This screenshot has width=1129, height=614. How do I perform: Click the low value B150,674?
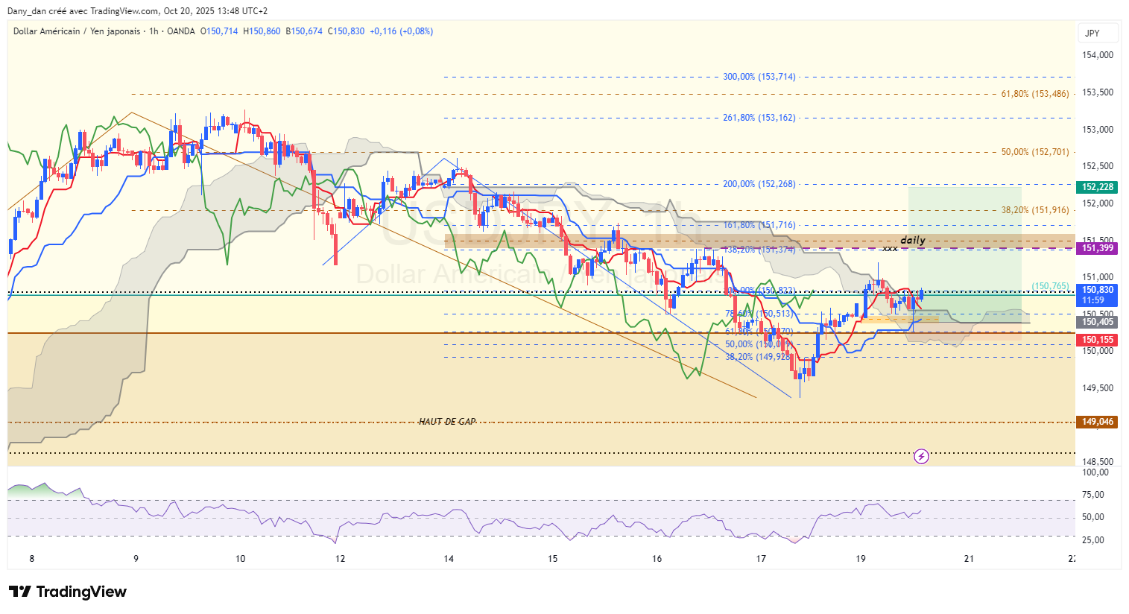point(304,31)
